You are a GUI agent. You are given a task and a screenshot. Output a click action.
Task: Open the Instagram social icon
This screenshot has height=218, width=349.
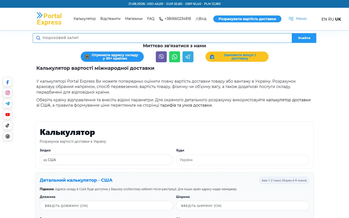(x=7, y=93)
